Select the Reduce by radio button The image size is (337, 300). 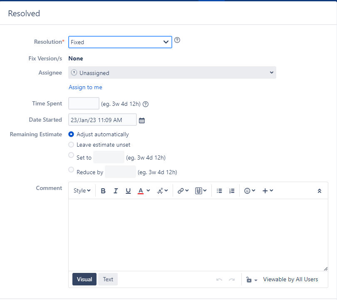[x=71, y=170]
